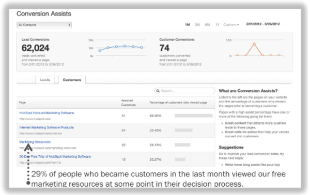Click the peak point of Customer Conversions chart
310x195 pixels.
tap(254, 44)
